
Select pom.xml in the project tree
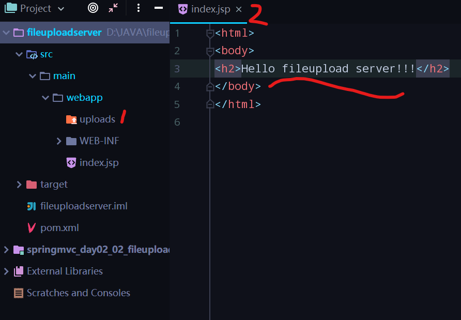[x=59, y=227]
